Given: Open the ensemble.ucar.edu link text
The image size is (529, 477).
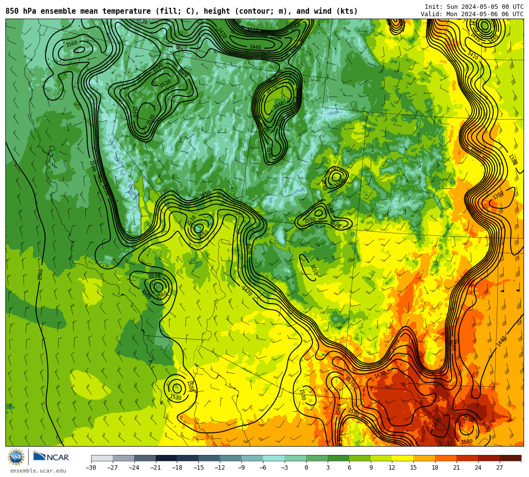Looking at the screenshot, I should (38, 471).
